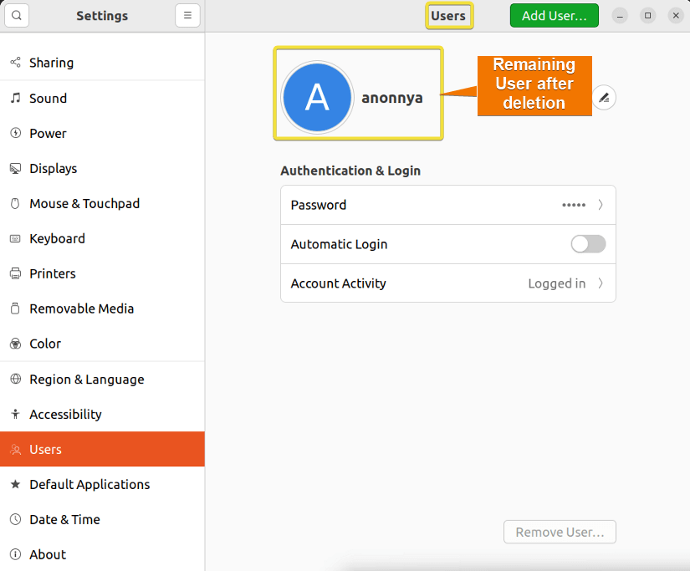Screen dimensions: 690x571
Task: Click the Color icon in sidebar
Action: coord(15,344)
